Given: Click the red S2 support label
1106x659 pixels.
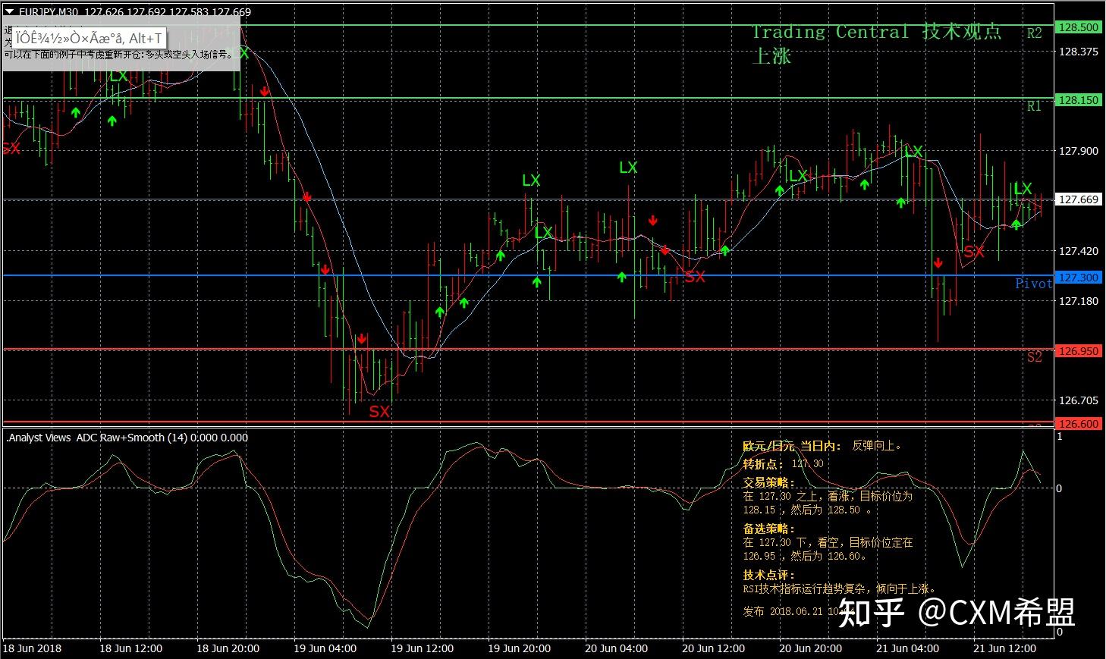Looking at the screenshot, I should [1035, 356].
